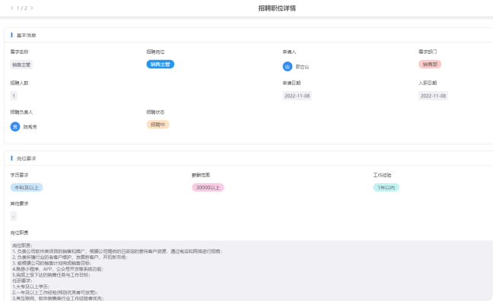The image size is (493, 301).
Task: Click the line 1.大专及以上学历
Action: pyautogui.click(x=31, y=287)
